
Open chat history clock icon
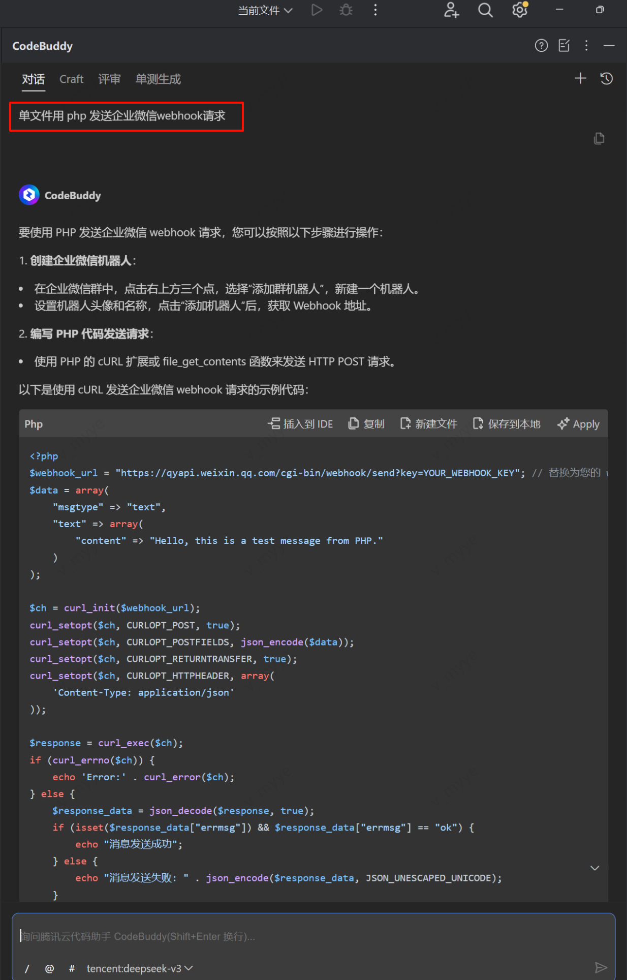(x=606, y=79)
